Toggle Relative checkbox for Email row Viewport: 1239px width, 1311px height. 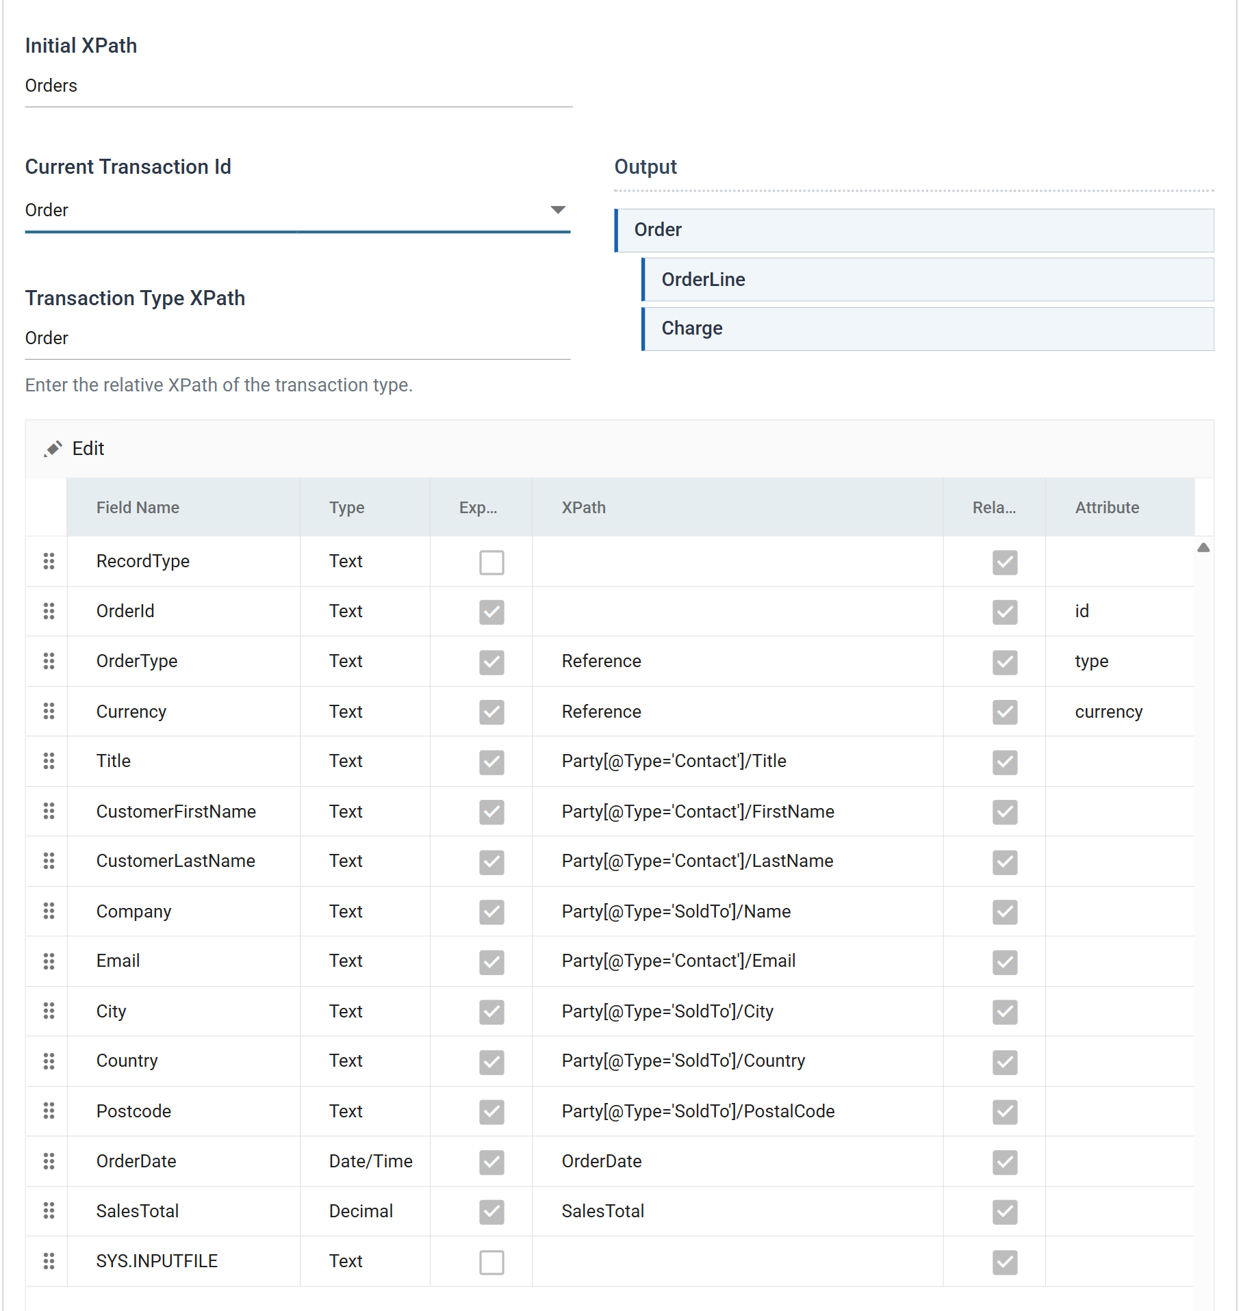[x=1005, y=962]
